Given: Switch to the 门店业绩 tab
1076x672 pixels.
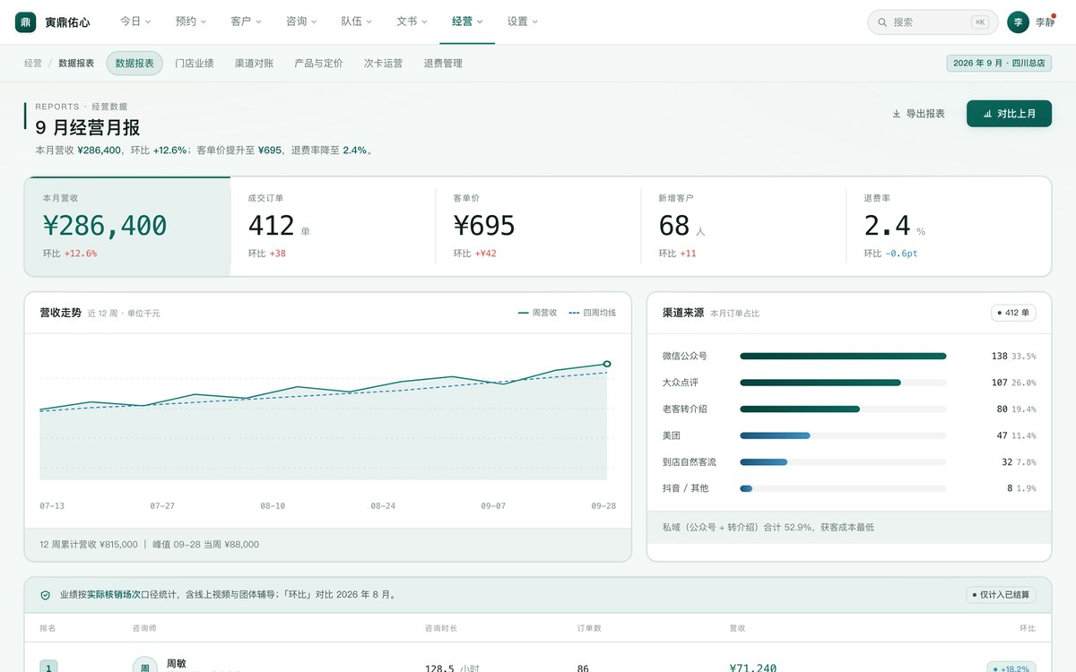Looking at the screenshot, I should (x=195, y=64).
